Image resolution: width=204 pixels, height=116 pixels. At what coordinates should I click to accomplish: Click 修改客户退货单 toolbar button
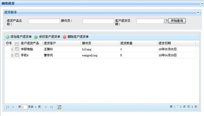[x=47, y=37]
